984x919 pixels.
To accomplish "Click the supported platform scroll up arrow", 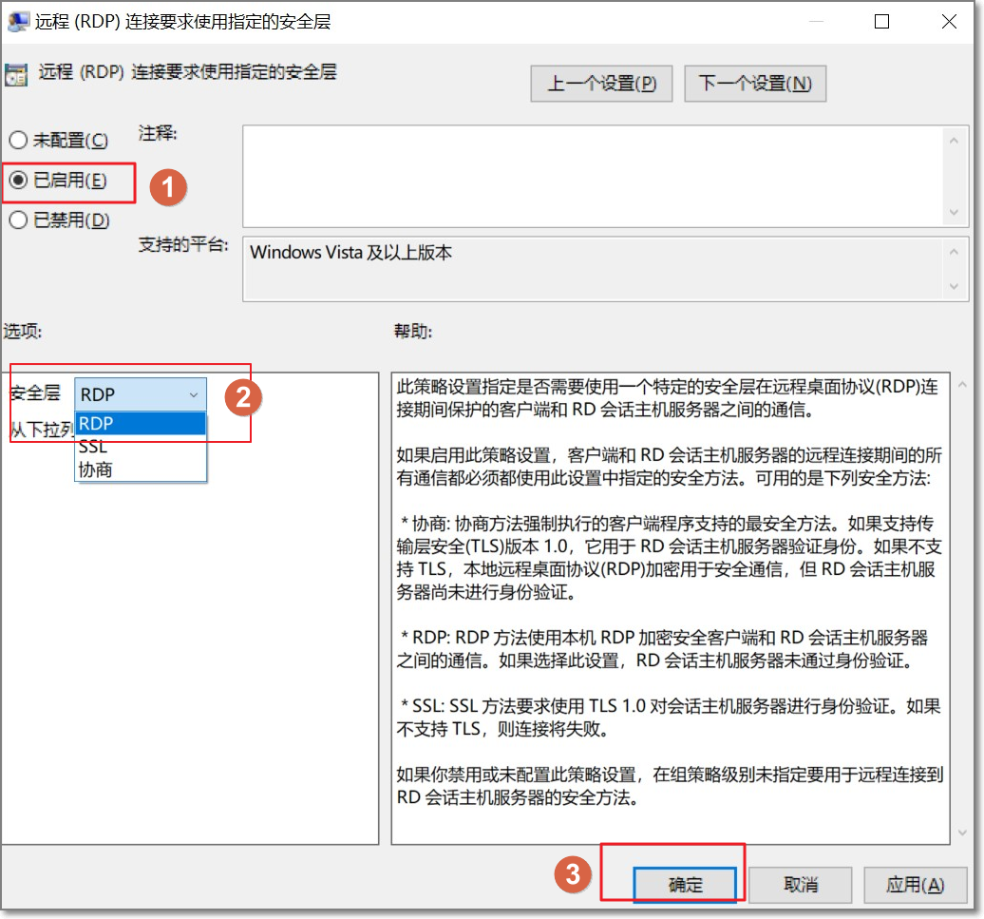I will click(x=954, y=252).
